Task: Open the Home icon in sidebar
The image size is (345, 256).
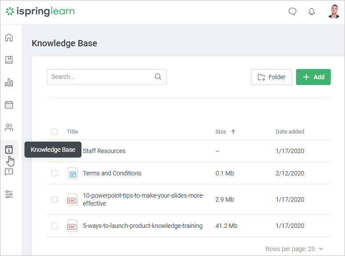Action: click(9, 37)
